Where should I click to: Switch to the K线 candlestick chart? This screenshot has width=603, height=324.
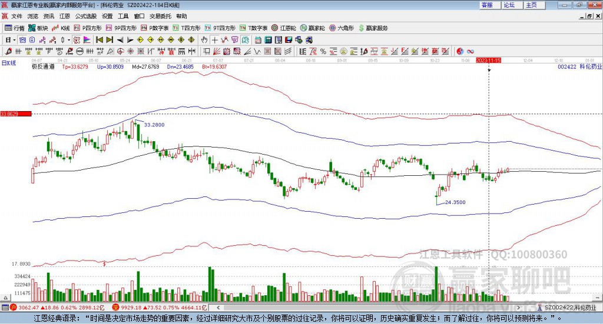(x=61, y=28)
